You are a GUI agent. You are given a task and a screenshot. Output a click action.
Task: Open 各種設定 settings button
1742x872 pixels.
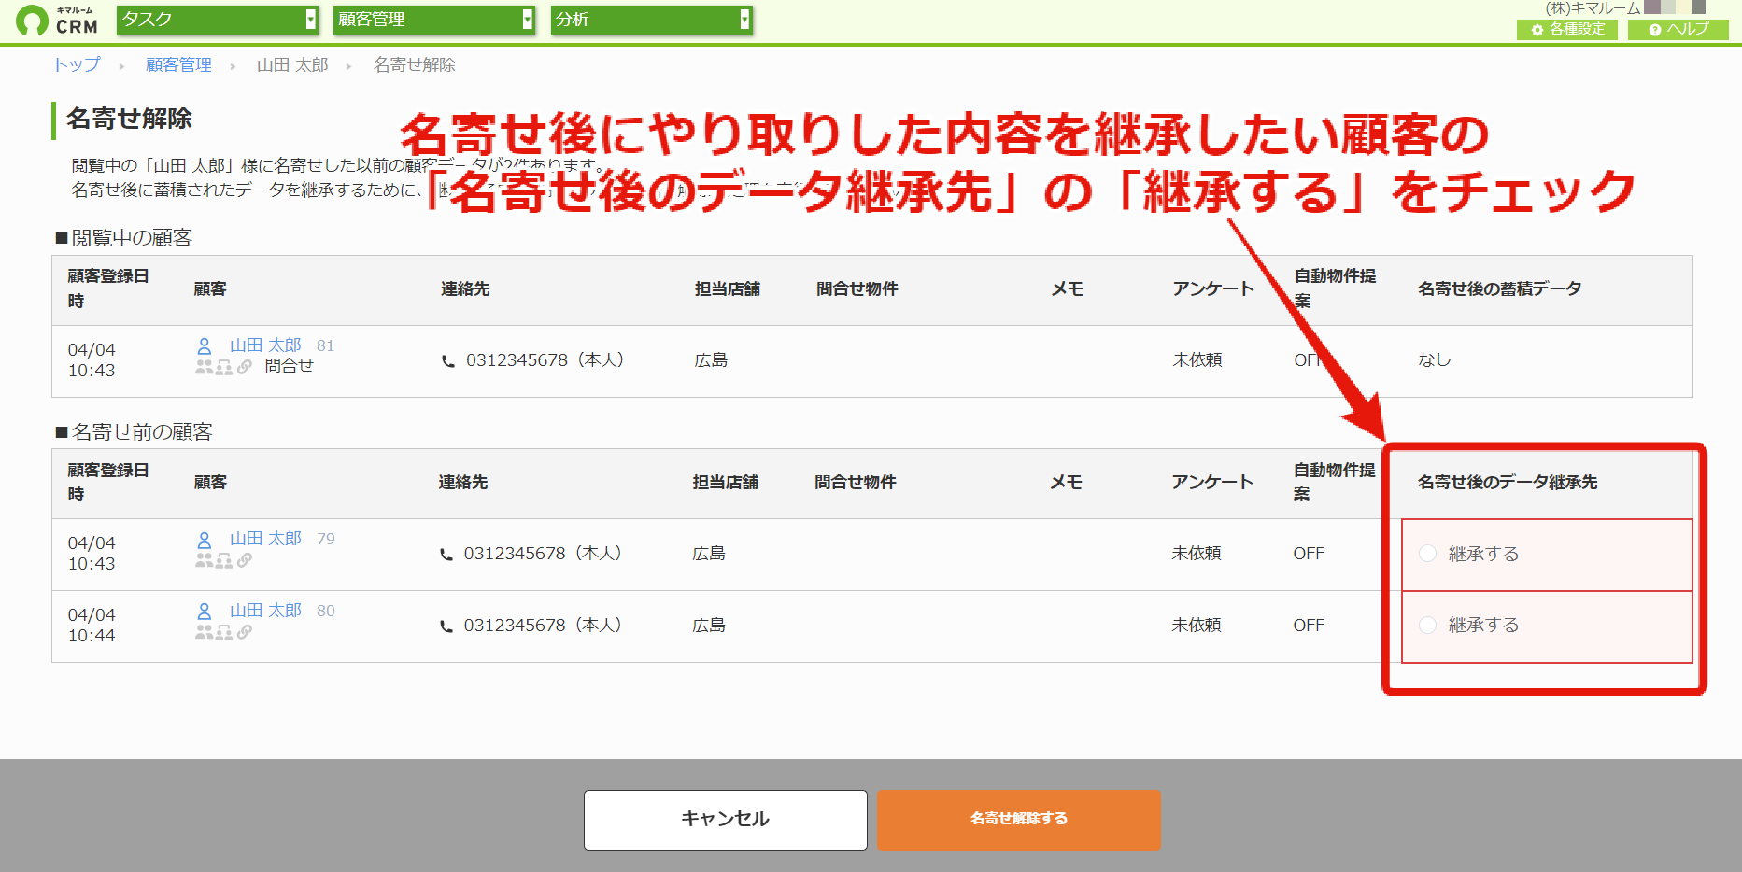point(1566,29)
